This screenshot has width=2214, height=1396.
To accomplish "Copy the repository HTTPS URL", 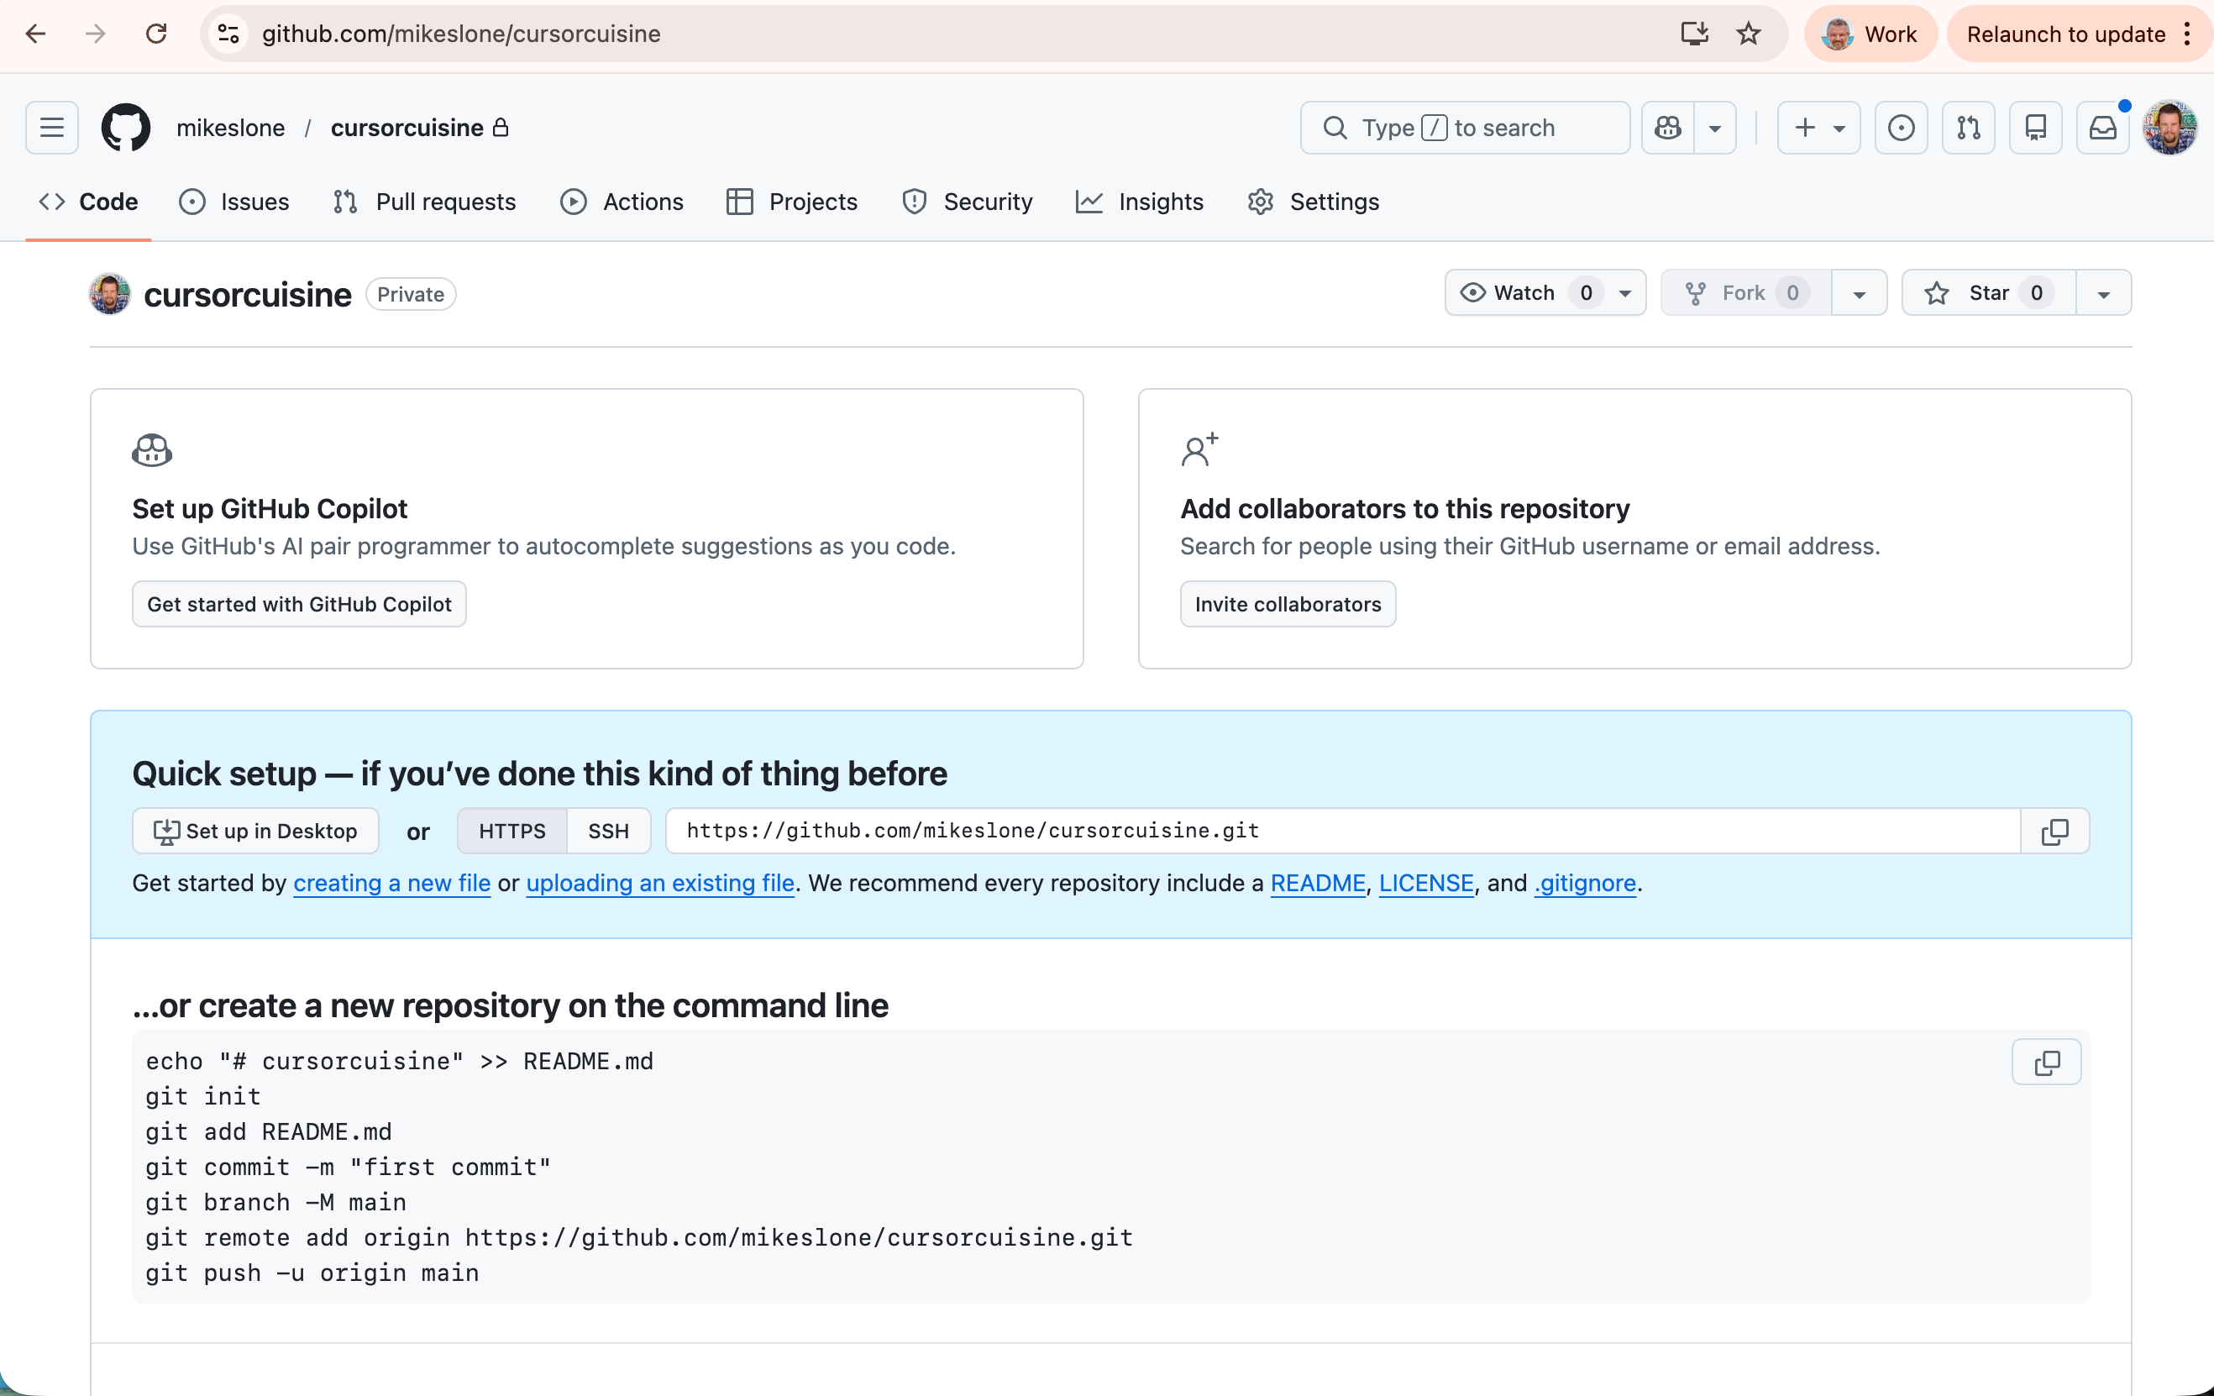I will point(2055,832).
